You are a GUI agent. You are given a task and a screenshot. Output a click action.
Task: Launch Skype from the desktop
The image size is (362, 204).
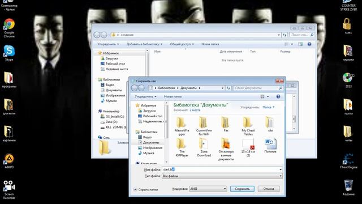[x=9, y=53]
